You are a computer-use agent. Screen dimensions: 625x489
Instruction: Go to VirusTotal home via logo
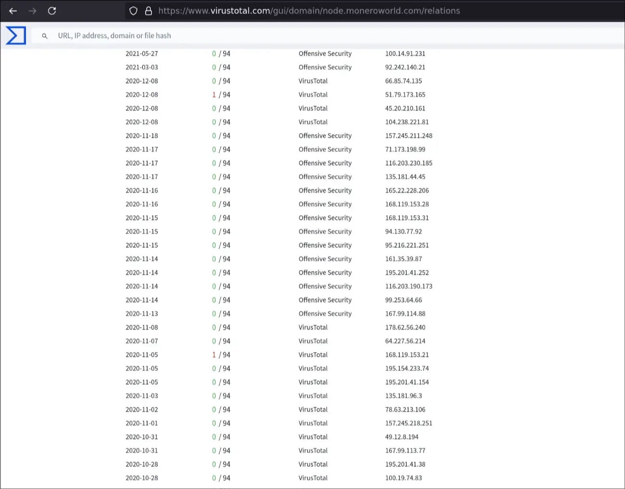coord(16,36)
